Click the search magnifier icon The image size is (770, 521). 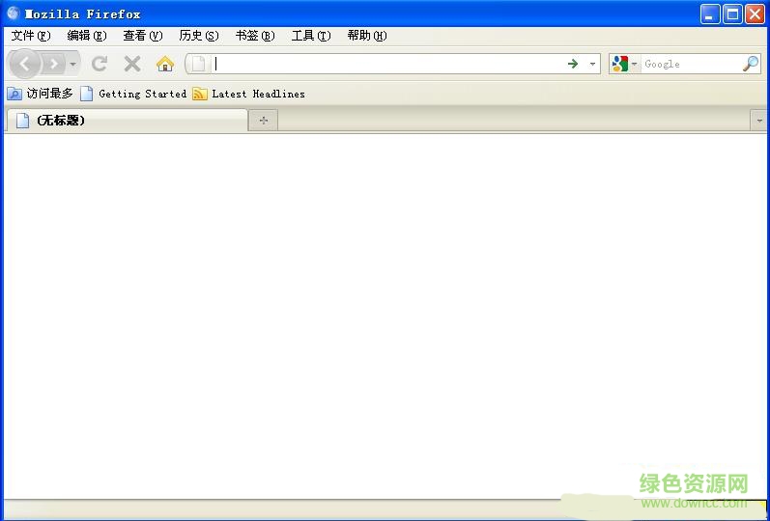click(750, 64)
